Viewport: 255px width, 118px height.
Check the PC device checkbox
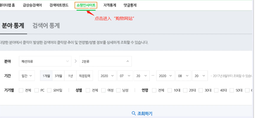pyautogui.click(x=37, y=90)
